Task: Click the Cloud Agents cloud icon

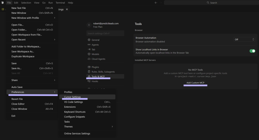Action: pyautogui.click(x=89, y=59)
